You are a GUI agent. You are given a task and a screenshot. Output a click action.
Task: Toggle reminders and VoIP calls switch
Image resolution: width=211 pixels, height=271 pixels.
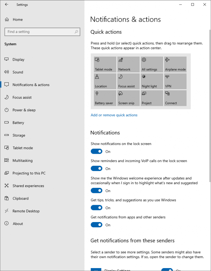(97, 169)
